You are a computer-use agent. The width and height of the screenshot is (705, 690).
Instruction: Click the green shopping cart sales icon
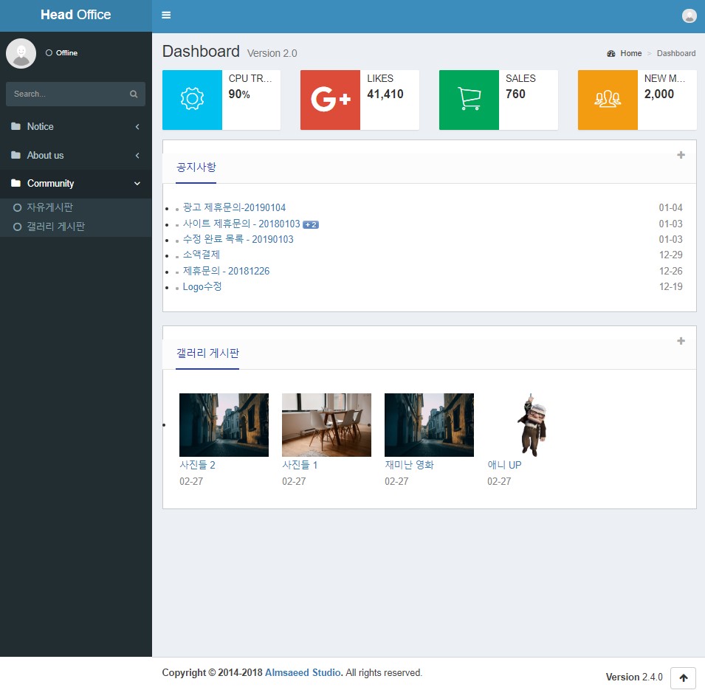[469, 100]
